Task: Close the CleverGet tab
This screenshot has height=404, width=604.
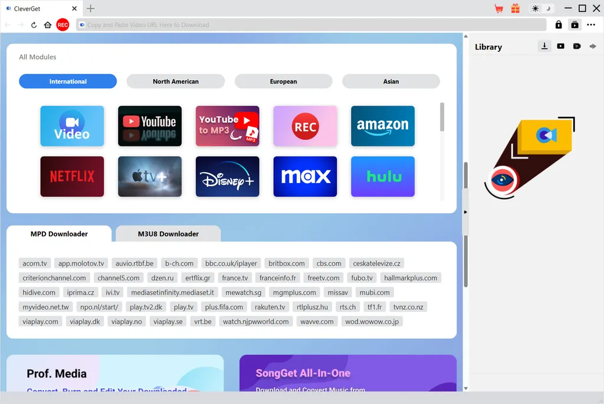Action: (x=74, y=8)
